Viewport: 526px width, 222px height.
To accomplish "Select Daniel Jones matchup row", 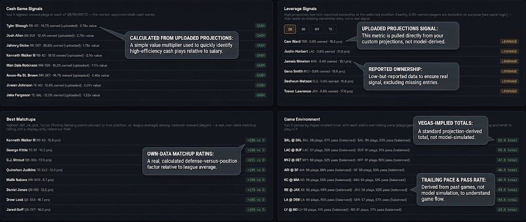I will [136, 190].
